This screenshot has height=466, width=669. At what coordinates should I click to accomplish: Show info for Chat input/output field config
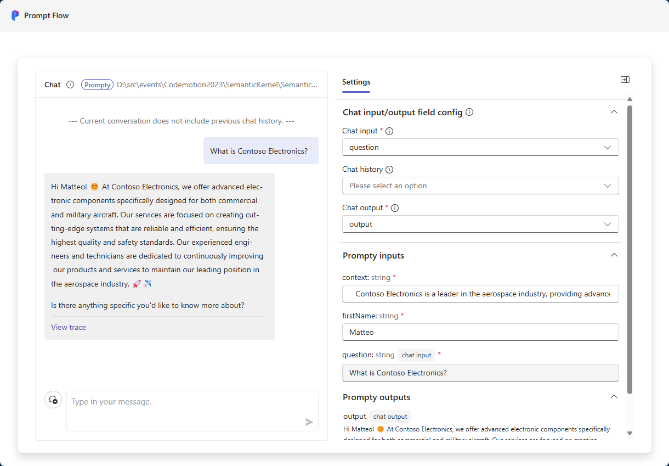tap(469, 112)
